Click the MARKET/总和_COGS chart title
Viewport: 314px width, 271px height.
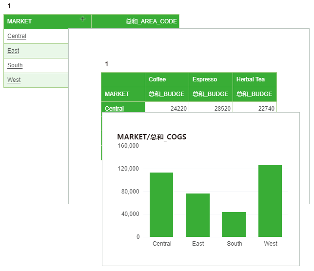tap(152, 137)
